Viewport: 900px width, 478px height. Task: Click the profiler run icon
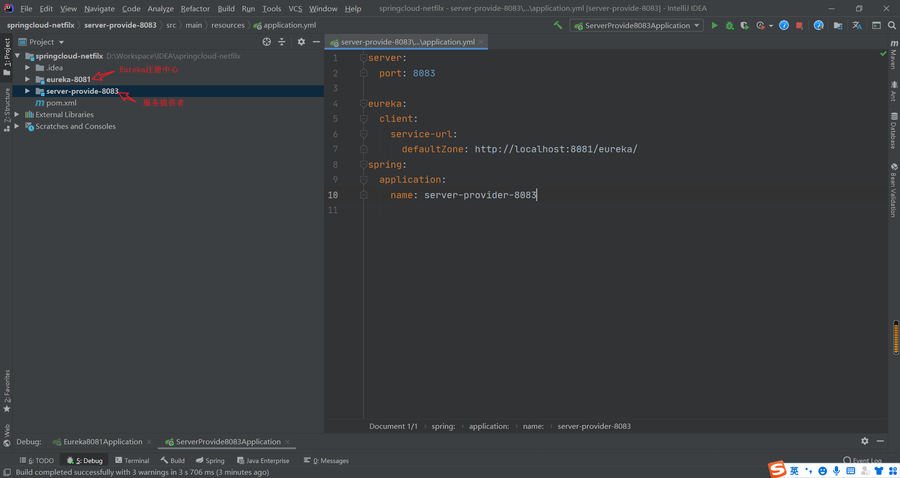(x=760, y=25)
